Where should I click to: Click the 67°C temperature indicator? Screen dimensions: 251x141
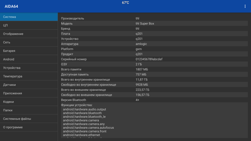point(125,3)
